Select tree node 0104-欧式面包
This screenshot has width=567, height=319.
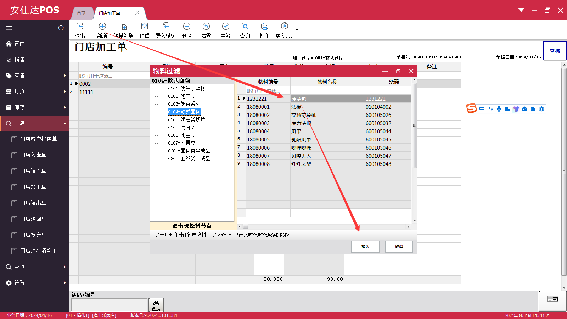coord(184,112)
